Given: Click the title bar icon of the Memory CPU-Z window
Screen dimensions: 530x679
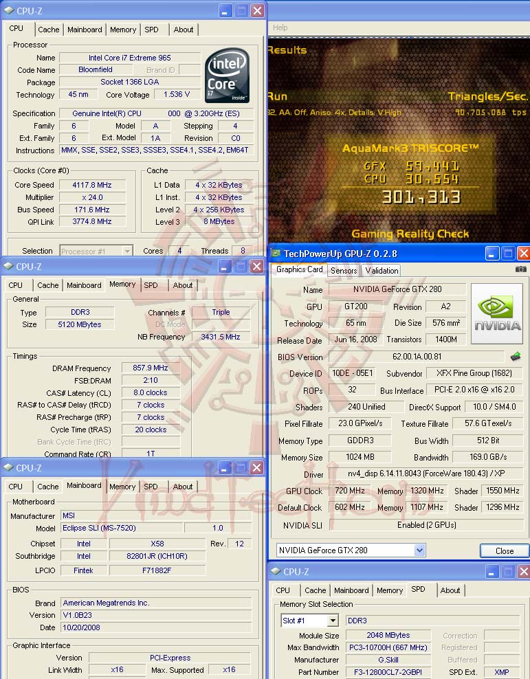Looking at the screenshot, I should pos(9,267).
